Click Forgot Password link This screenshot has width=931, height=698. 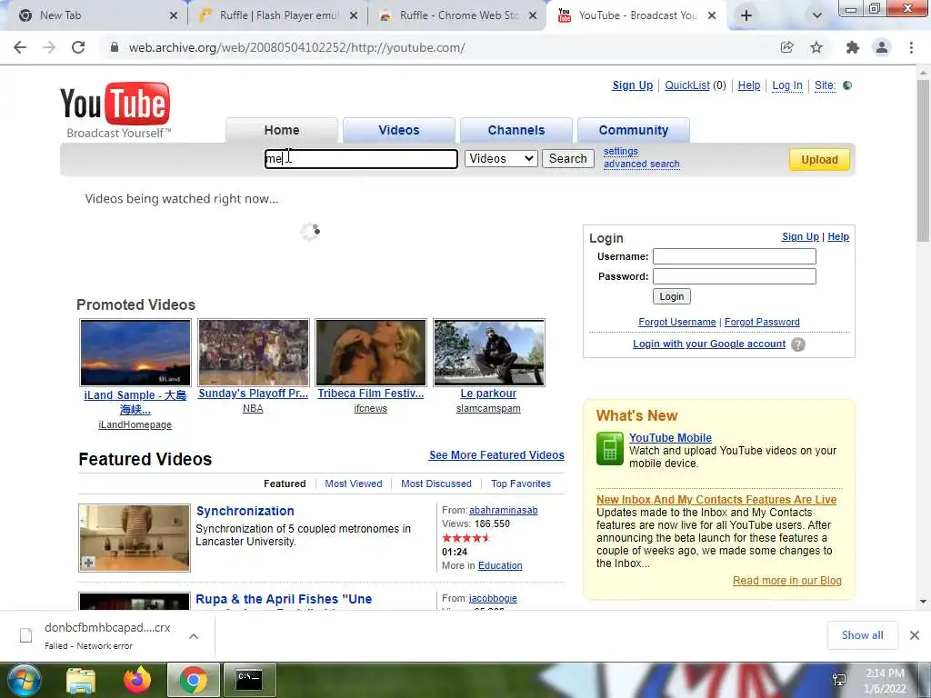762,322
